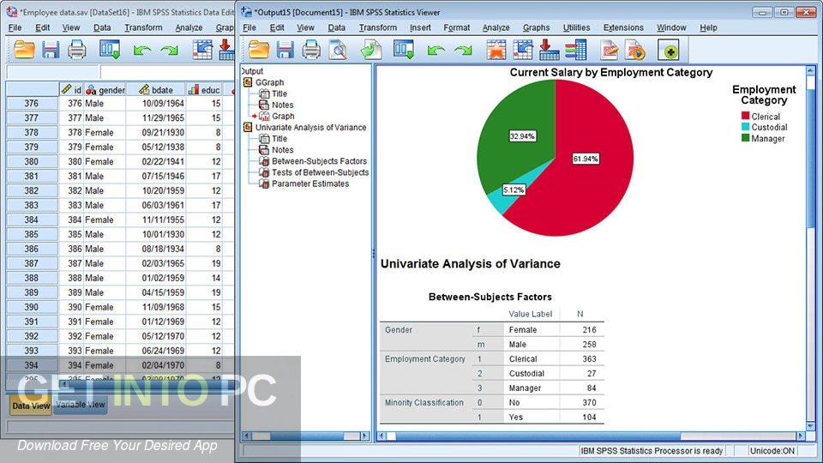Select Univariate Analysis of Variance outline node
Viewport: 823px width, 463px height.
pyautogui.click(x=310, y=127)
